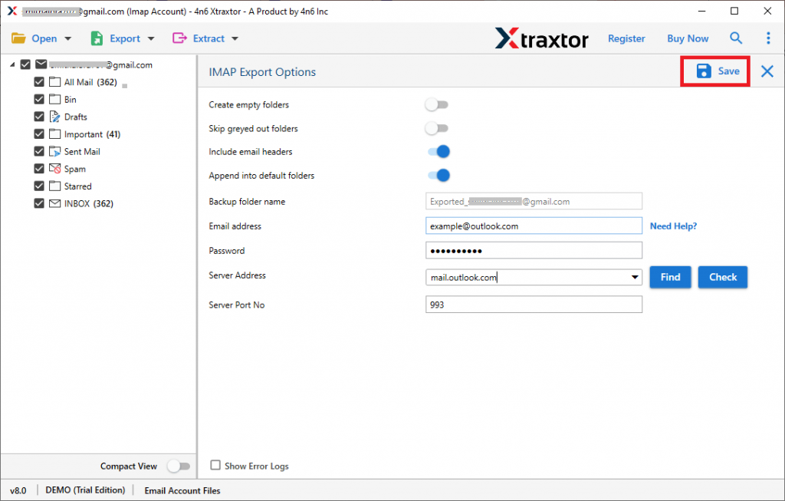Close the IMAP Export Options panel
The height and width of the screenshot is (501, 785).
[767, 71]
